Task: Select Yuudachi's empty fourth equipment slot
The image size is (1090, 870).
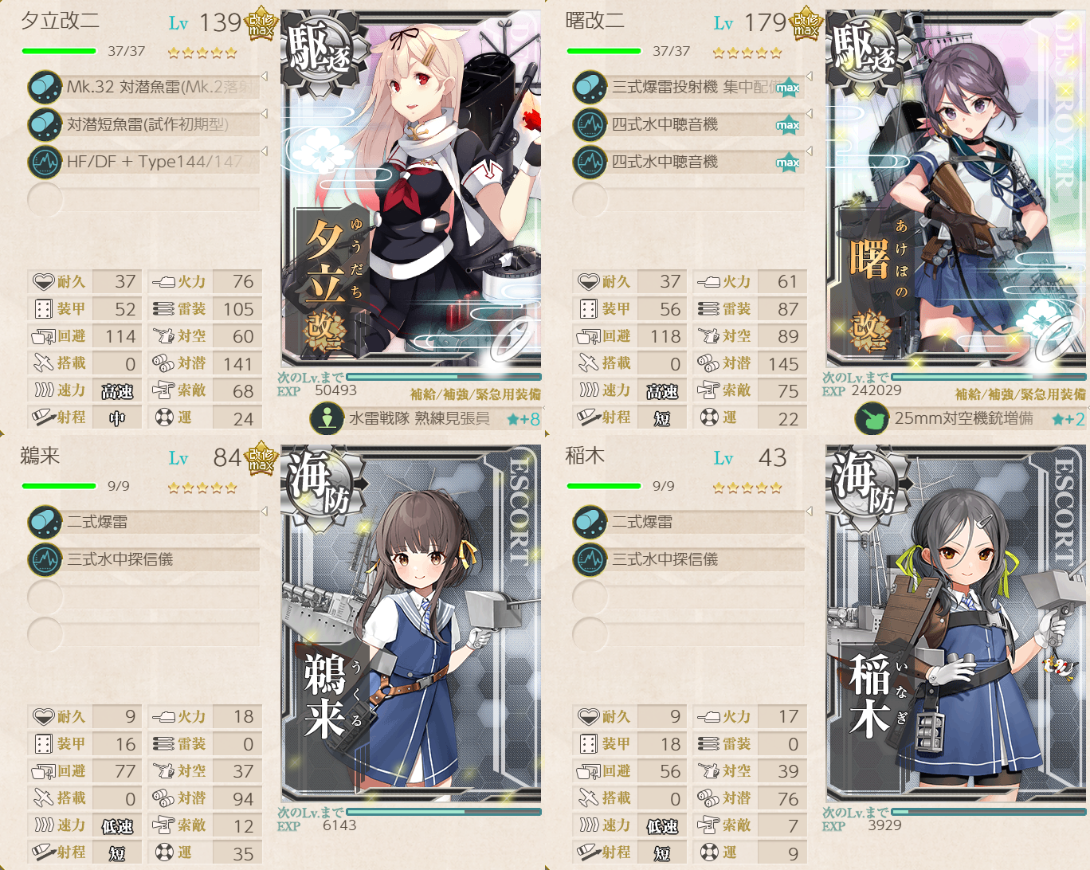Action: point(143,199)
